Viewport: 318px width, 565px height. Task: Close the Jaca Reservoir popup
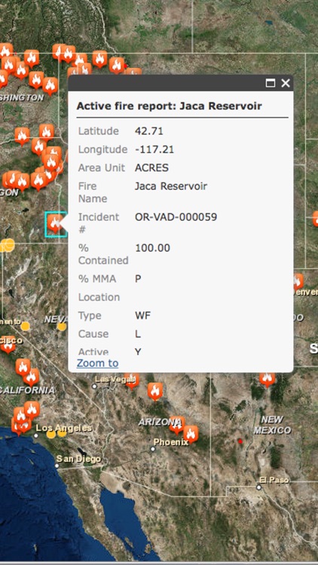pos(286,83)
